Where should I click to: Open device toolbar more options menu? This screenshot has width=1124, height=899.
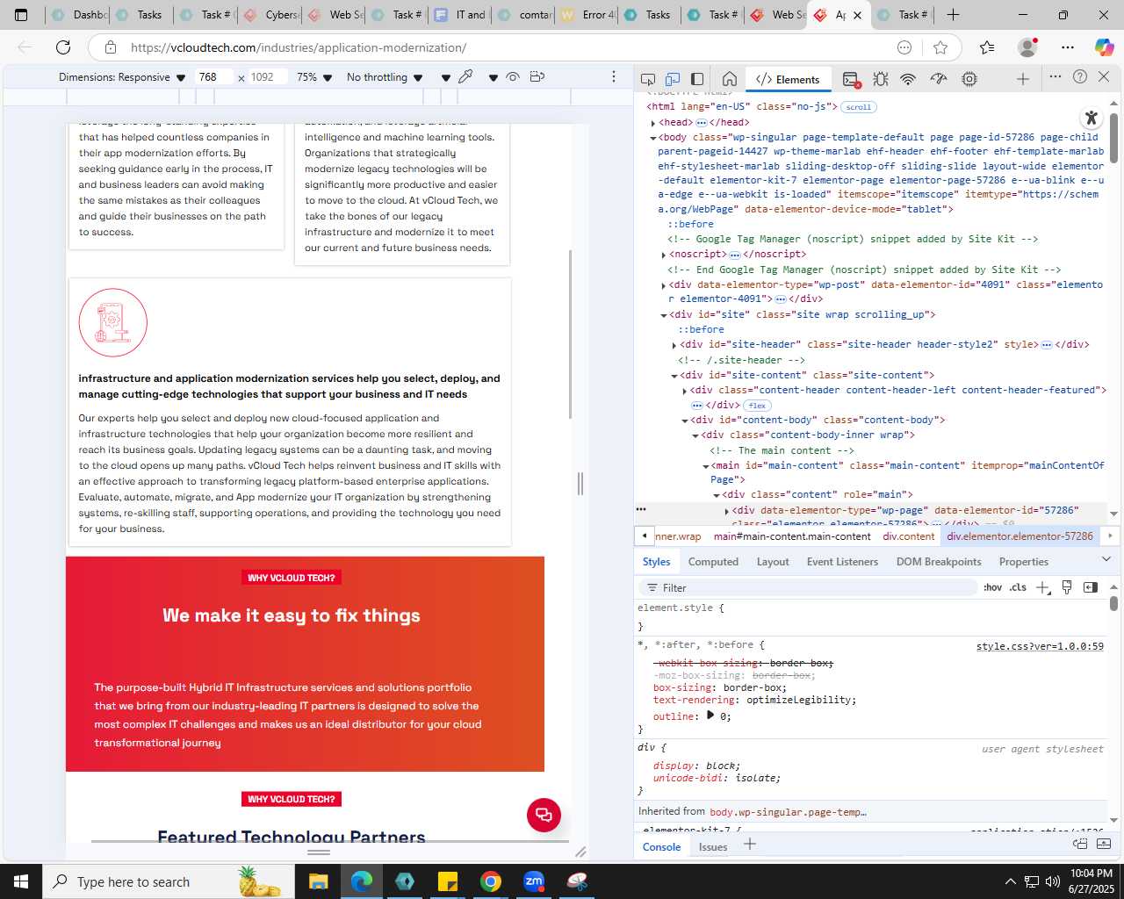(614, 76)
